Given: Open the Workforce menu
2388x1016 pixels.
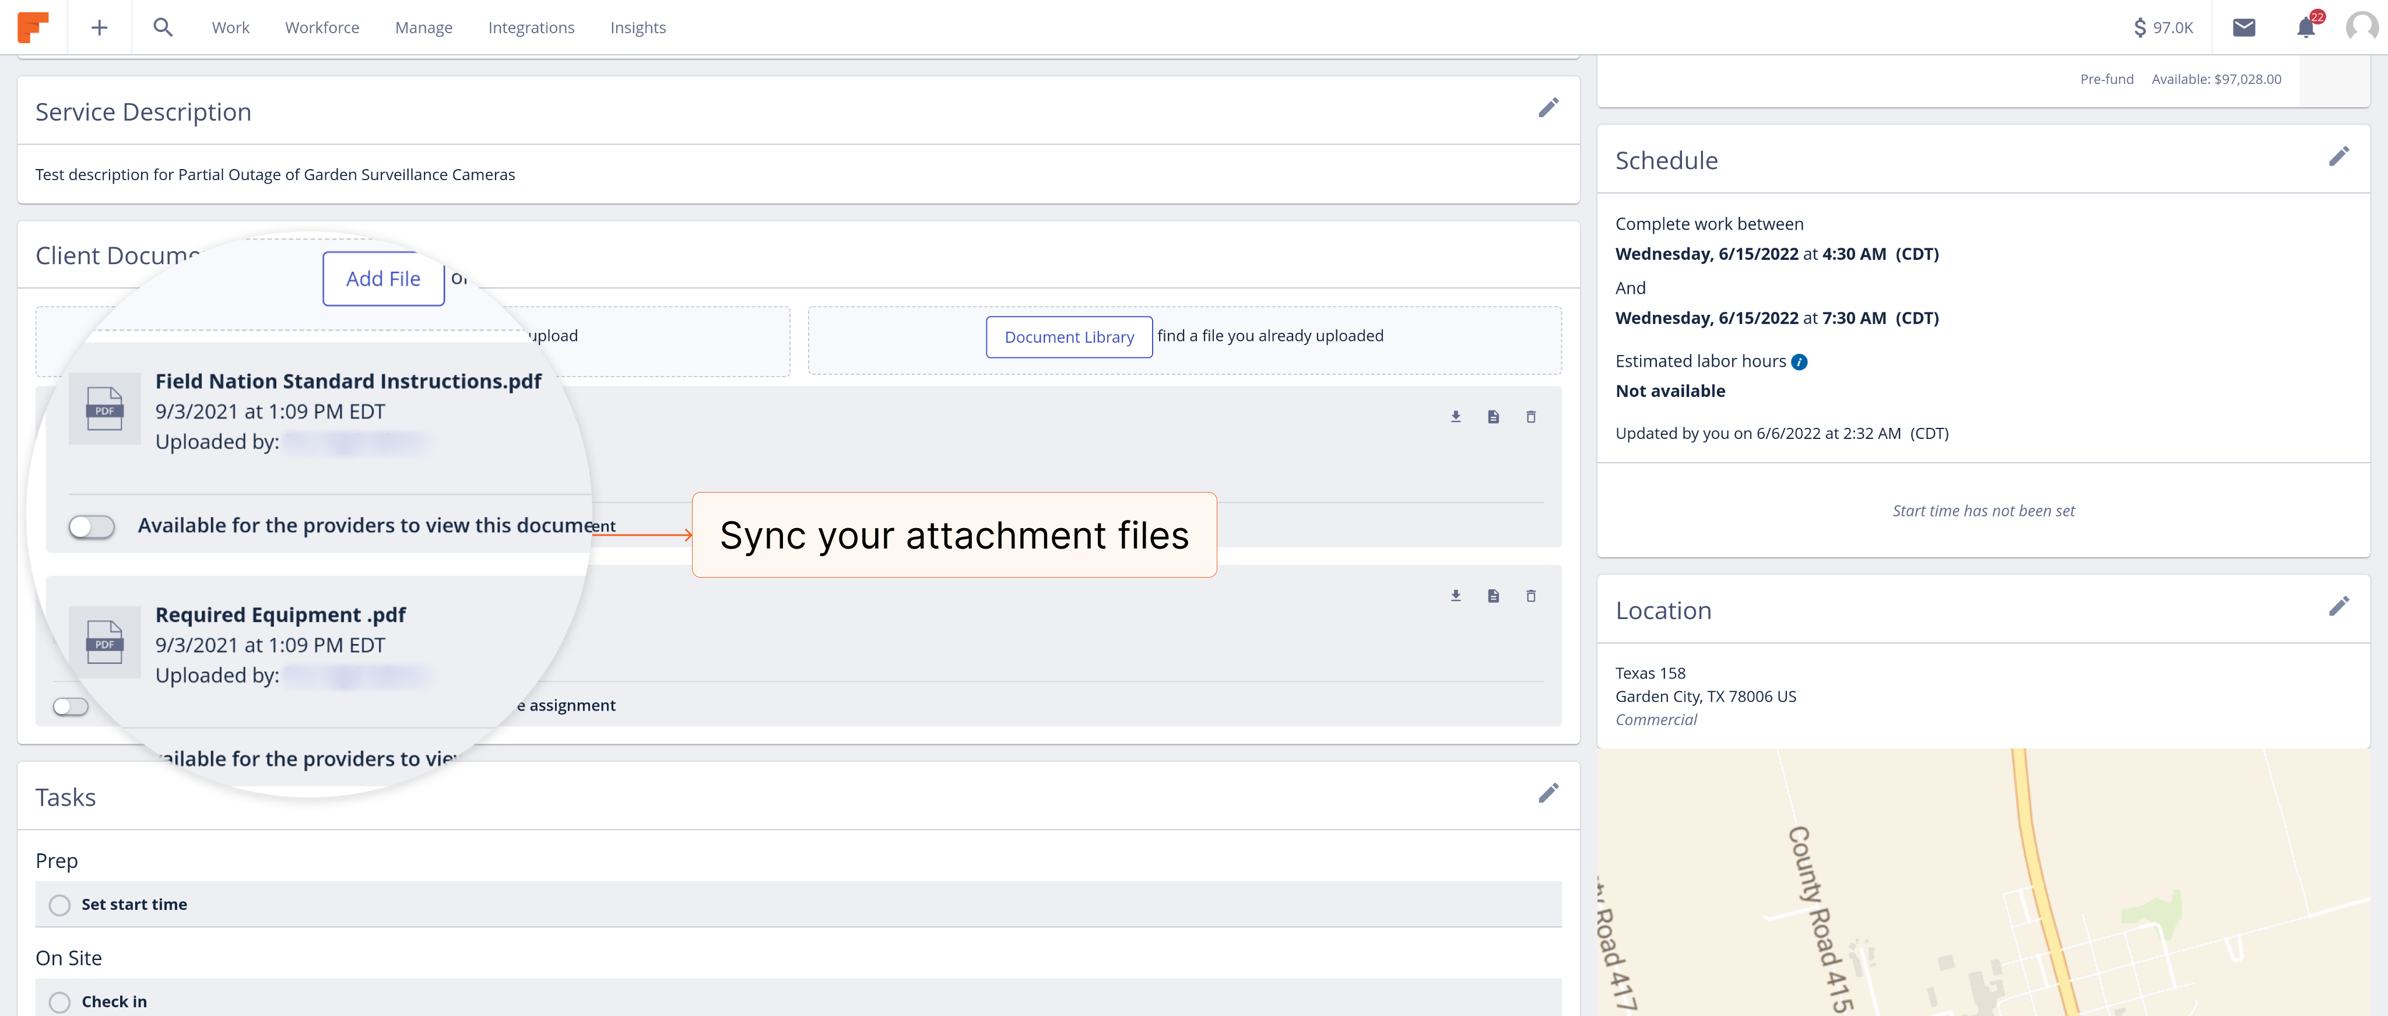Looking at the screenshot, I should pos(322,28).
